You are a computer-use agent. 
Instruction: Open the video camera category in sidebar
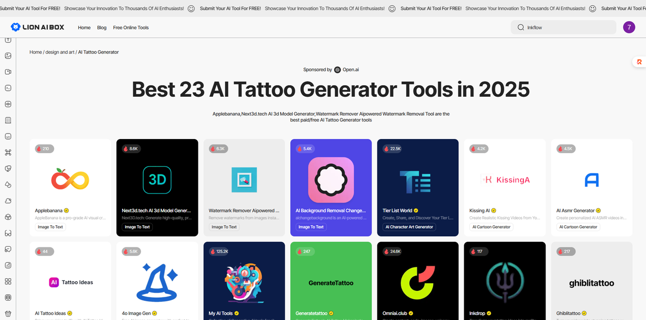(8, 72)
